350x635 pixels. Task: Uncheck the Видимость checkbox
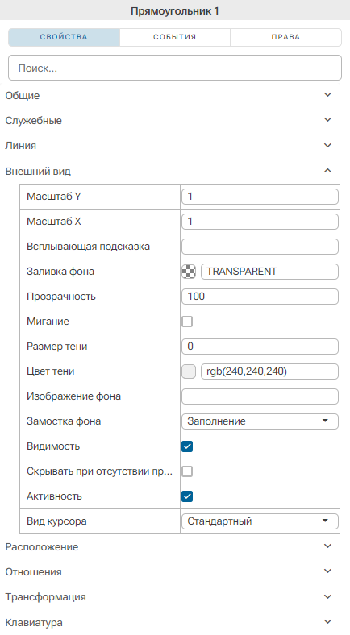tap(187, 446)
